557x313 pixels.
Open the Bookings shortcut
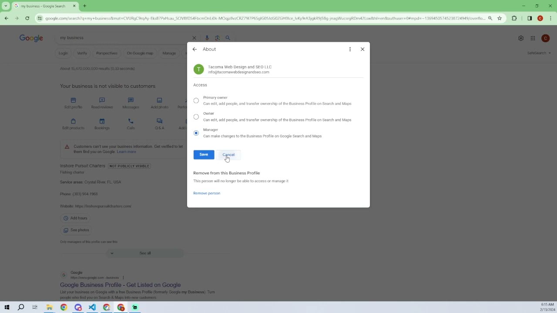pyautogui.click(x=102, y=124)
